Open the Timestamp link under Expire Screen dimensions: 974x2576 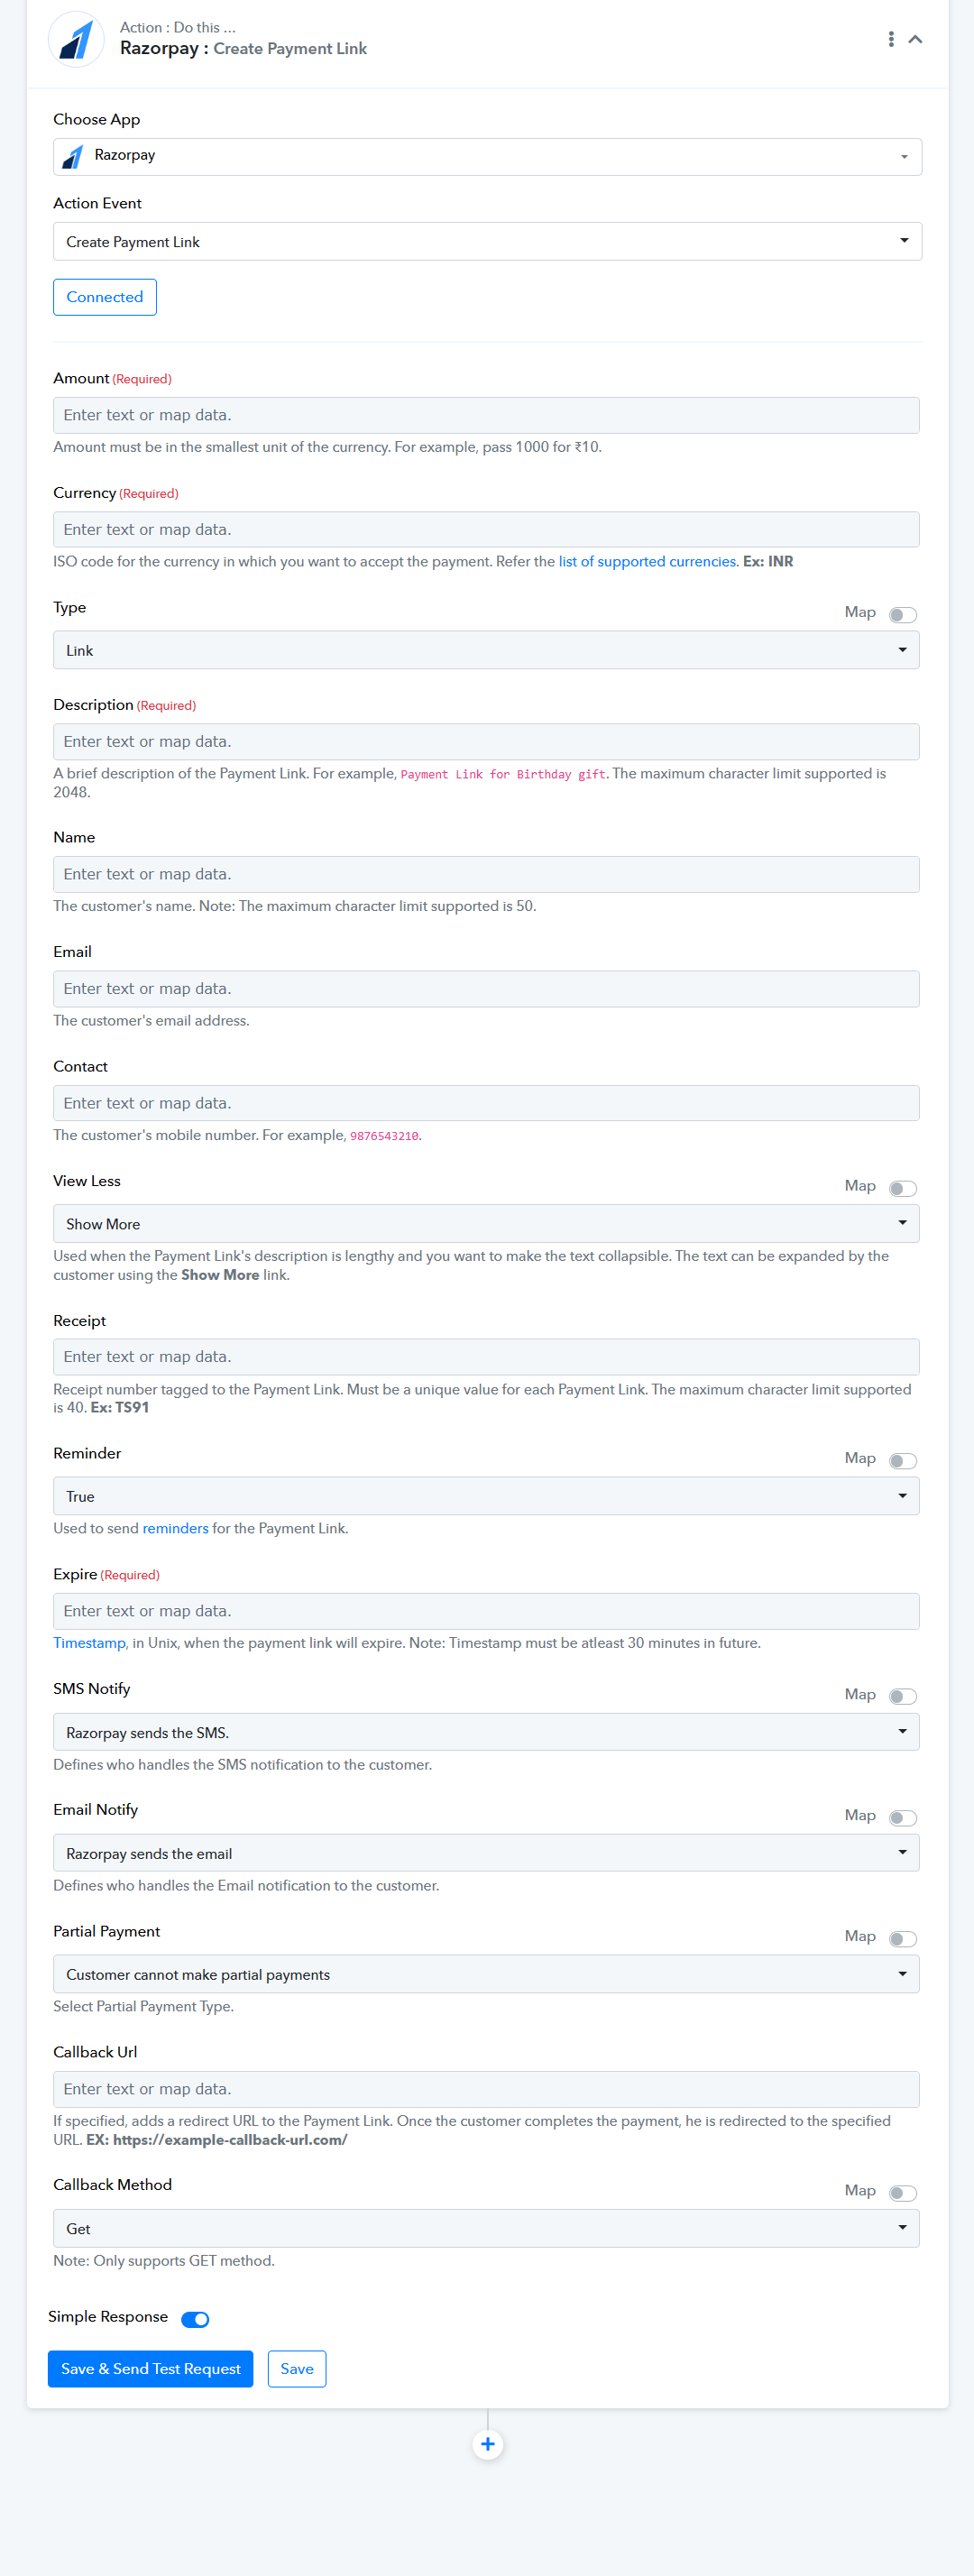(x=90, y=1643)
